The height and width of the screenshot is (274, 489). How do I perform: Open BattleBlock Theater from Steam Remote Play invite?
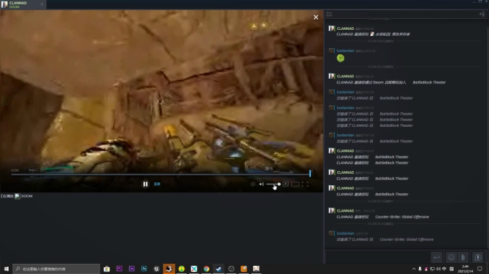(x=429, y=82)
